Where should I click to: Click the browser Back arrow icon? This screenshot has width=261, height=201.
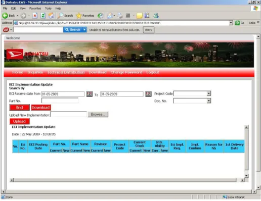(x=5, y=16)
